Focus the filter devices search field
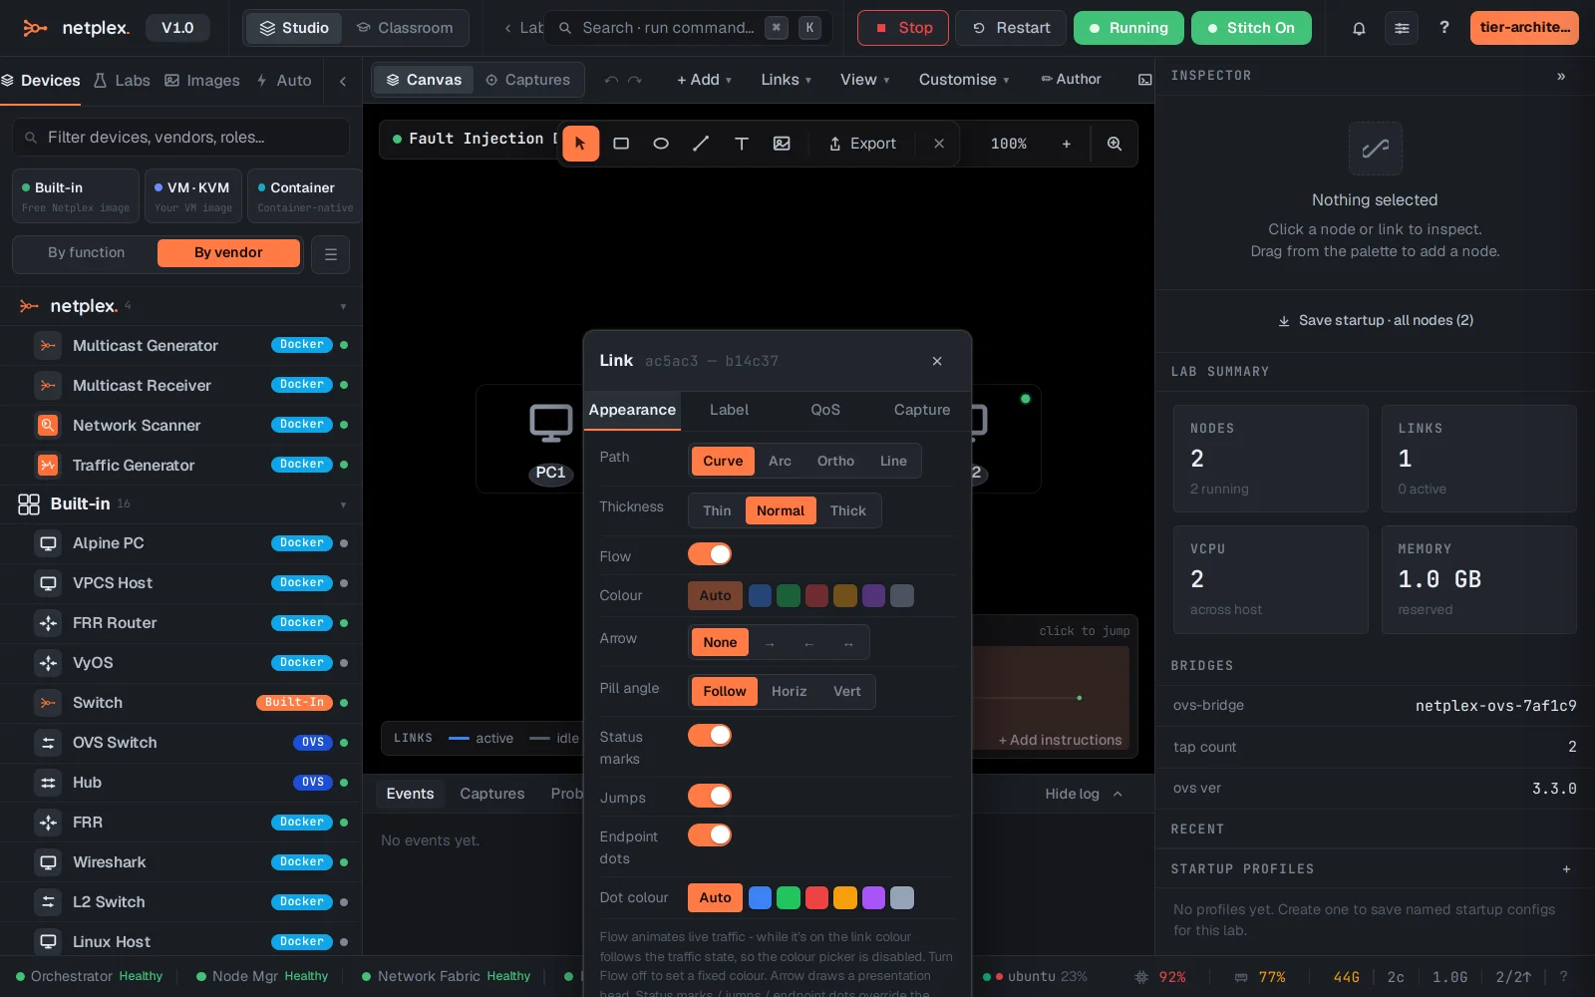Image resolution: width=1595 pixels, height=997 pixels. tap(181, 138)
